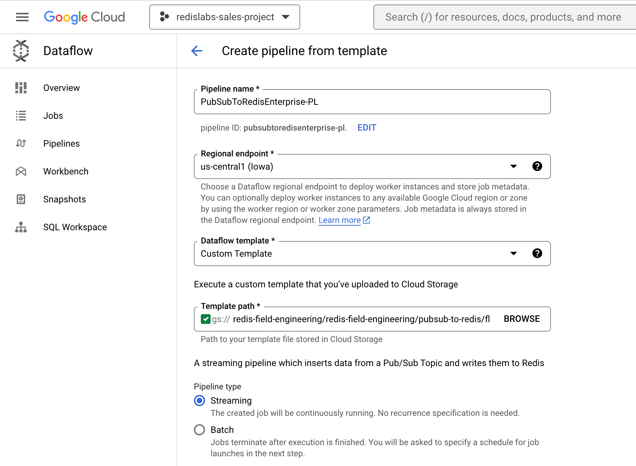
Task: Open the navigation hamburger menu
Action: coord(22,17)
